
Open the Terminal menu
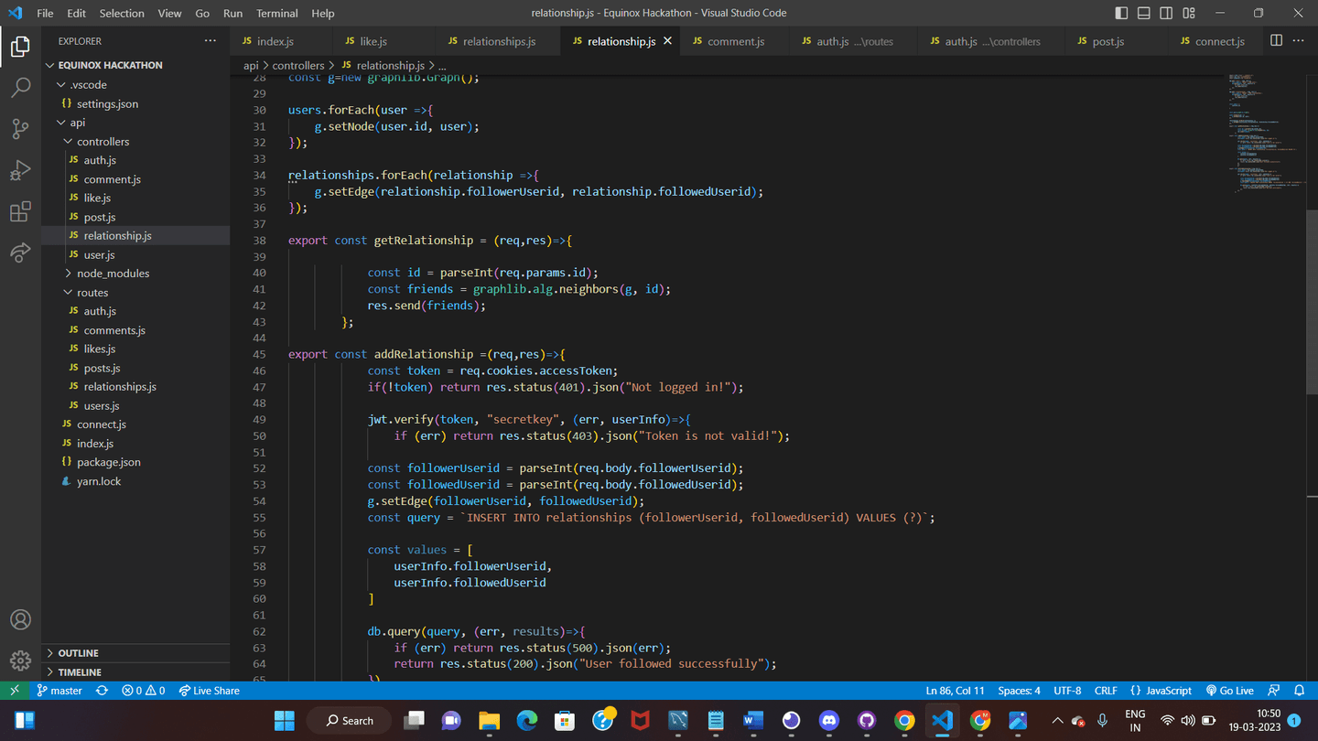(276, 13)
